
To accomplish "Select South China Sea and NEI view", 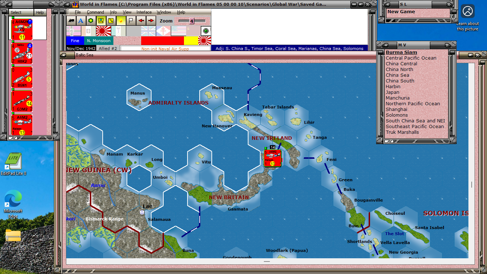I will click(415, 121).
